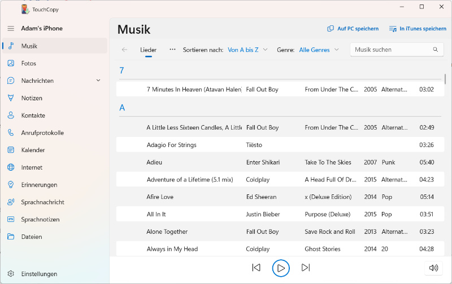The width and height of the screenshot is (452, 284).
Task: Click the song list vertical scrollbar
Action: 445,79
